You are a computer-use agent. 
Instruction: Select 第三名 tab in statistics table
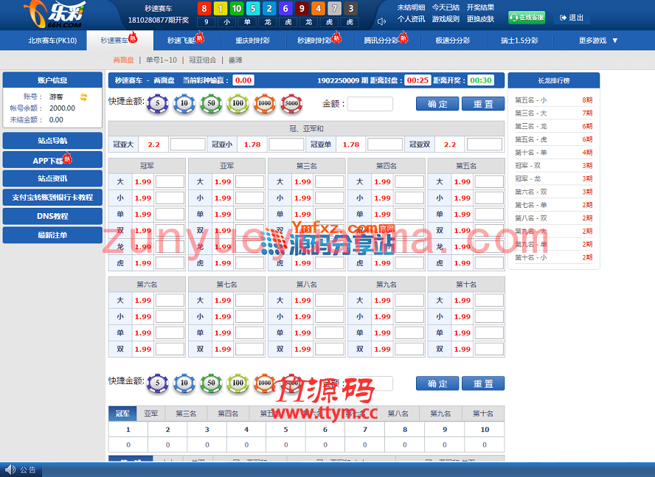pos(186,414)
